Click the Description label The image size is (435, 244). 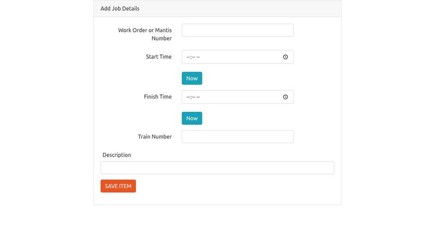coord(116,155)
